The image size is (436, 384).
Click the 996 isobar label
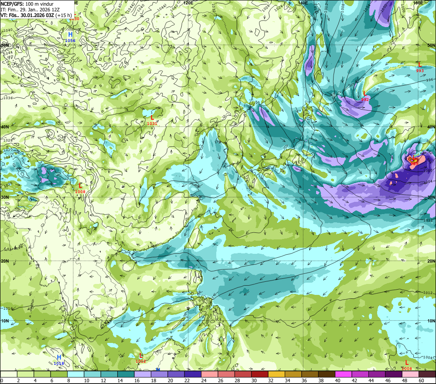point(429,80)
